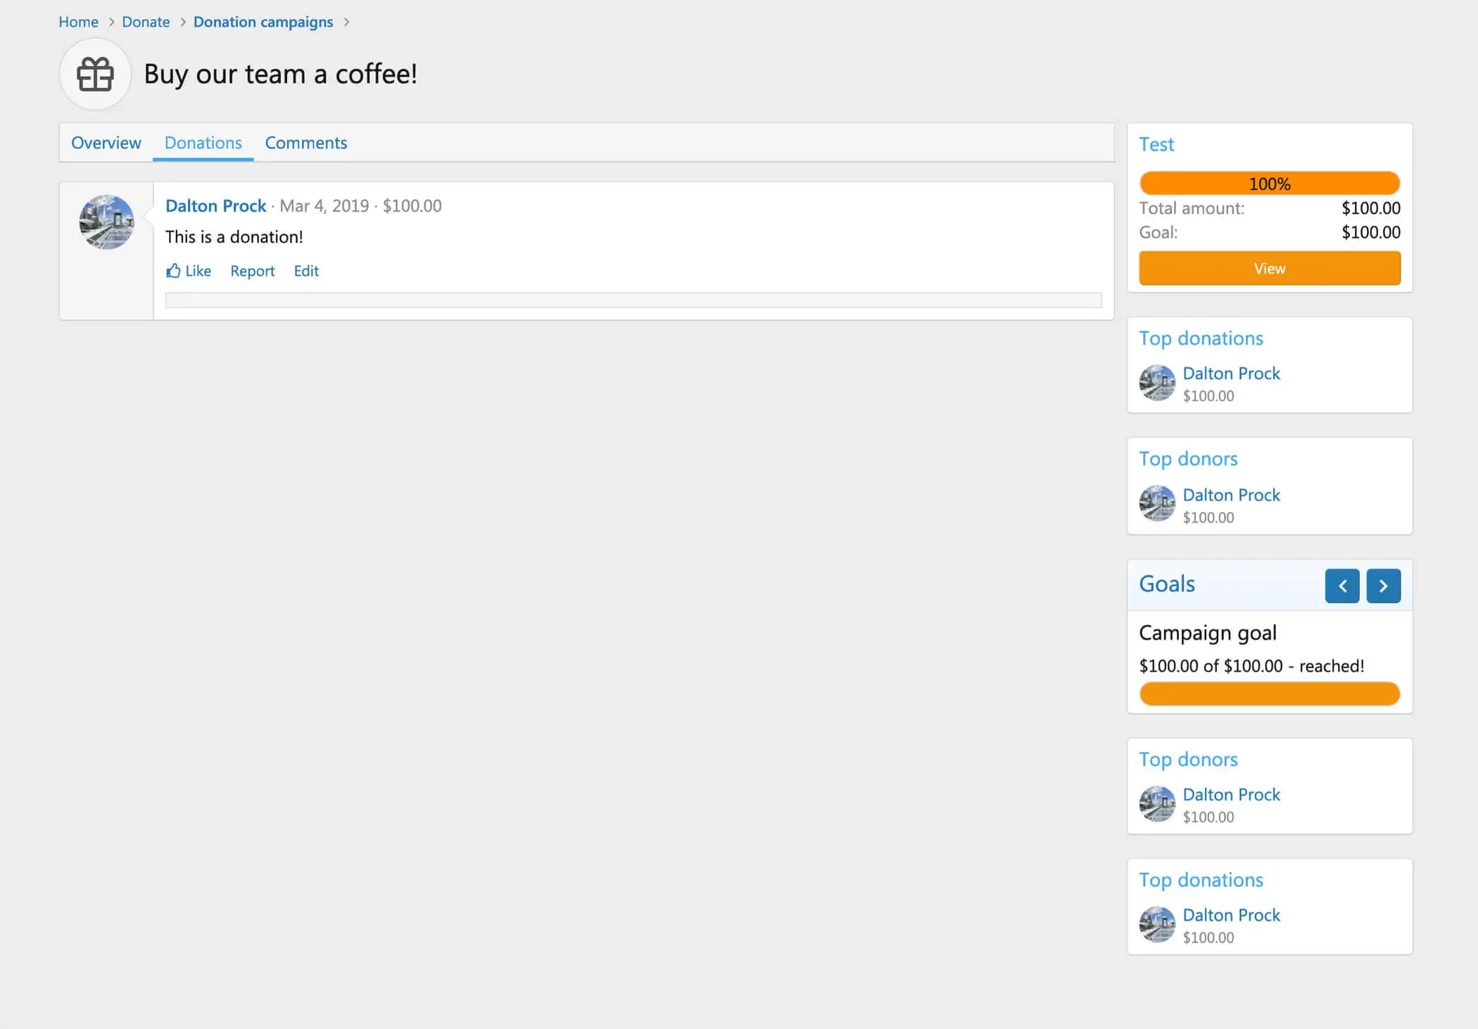Image resolution: width=1478 pixels, height=1029 pixels.
Task: Open Donation campaigns breadcrumb link
Action: [263, 22]
